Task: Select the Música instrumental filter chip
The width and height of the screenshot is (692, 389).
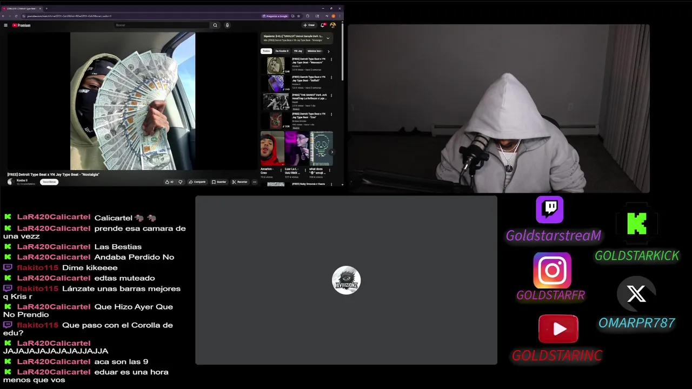Action: pos(315,51)
